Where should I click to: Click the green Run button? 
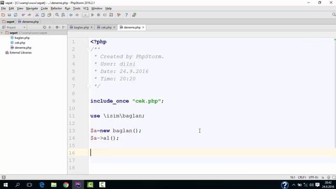[92, 15]
